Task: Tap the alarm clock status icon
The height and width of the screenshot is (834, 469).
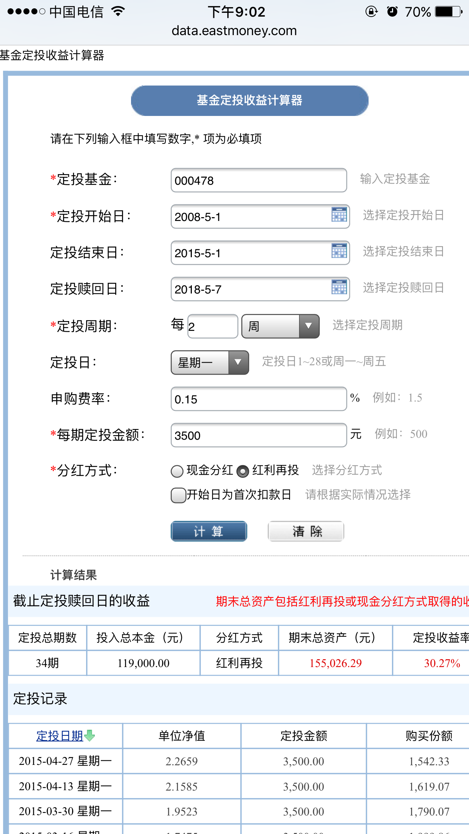Action: pos(392,12)
